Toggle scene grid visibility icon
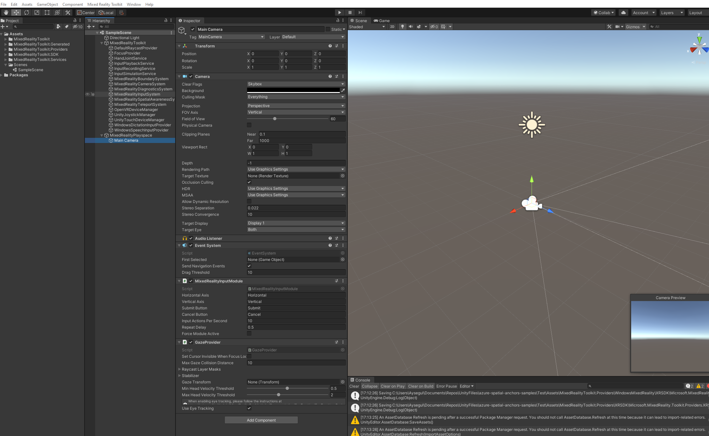This screenshot has width=709, height=436. pos(443,27)
